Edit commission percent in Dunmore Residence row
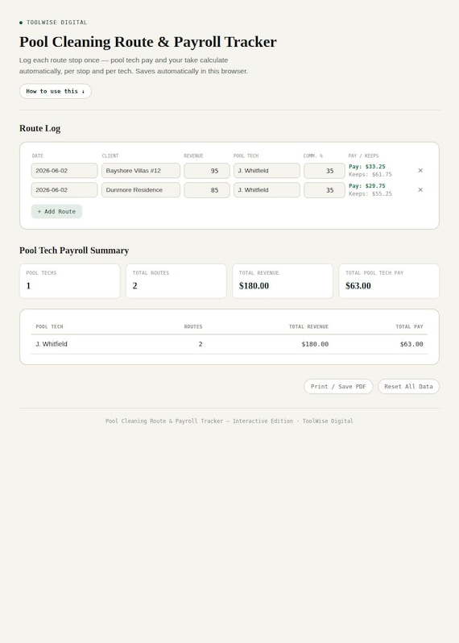459x643 pixels. coord(325,190)
